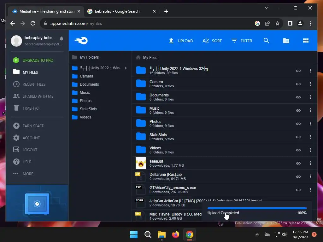
Task: Open more options for Photos folder row
Action: 310,124
